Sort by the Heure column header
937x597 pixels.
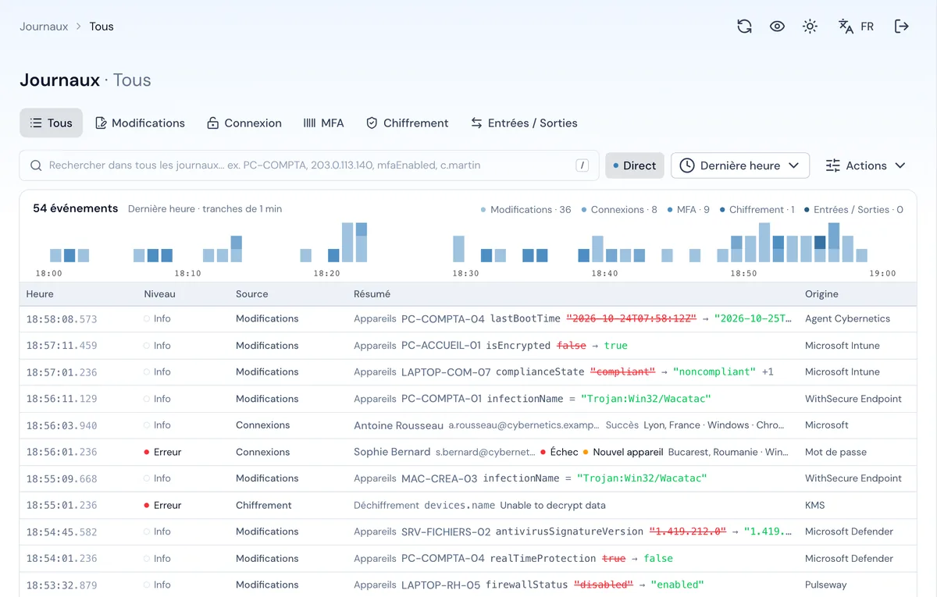point(40,294)
